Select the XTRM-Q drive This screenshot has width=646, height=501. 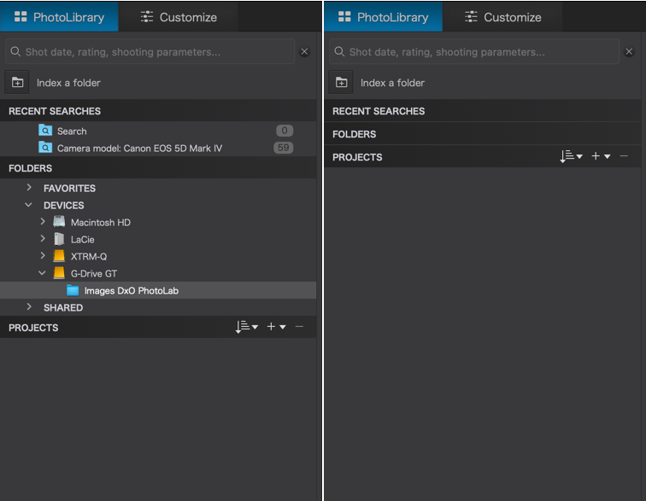89,256
